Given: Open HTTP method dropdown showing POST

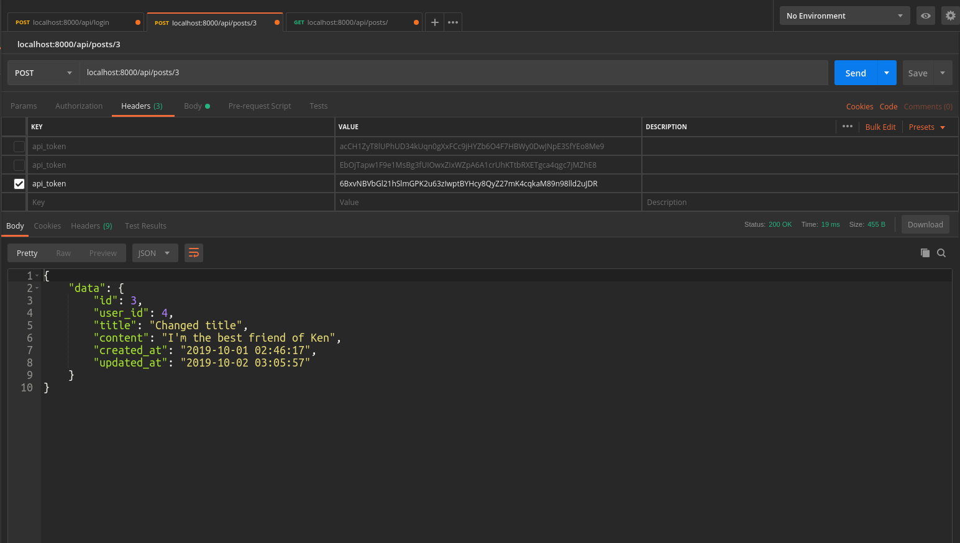Looking at the screenshot, I should [43, 73].
